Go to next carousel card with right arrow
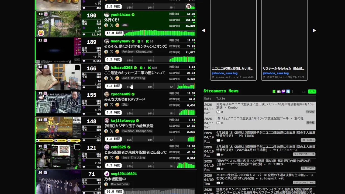This screenshot has width=345, height=194. (314, 30)
